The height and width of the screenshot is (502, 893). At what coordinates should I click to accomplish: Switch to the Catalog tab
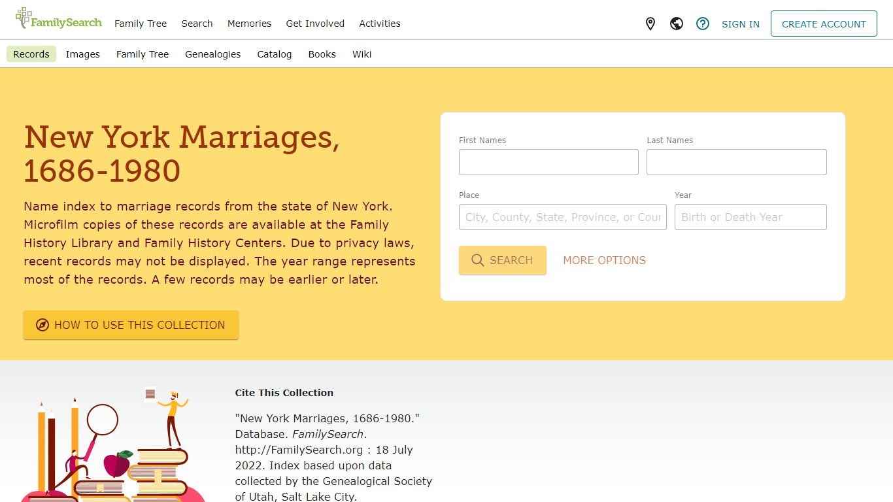[275, 54]
